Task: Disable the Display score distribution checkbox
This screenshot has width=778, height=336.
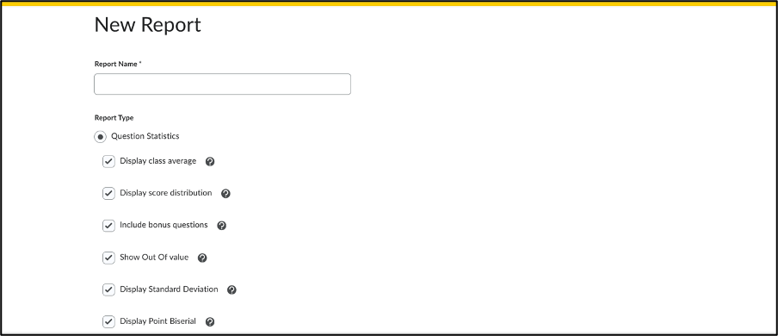Action: tap(108, 193)
